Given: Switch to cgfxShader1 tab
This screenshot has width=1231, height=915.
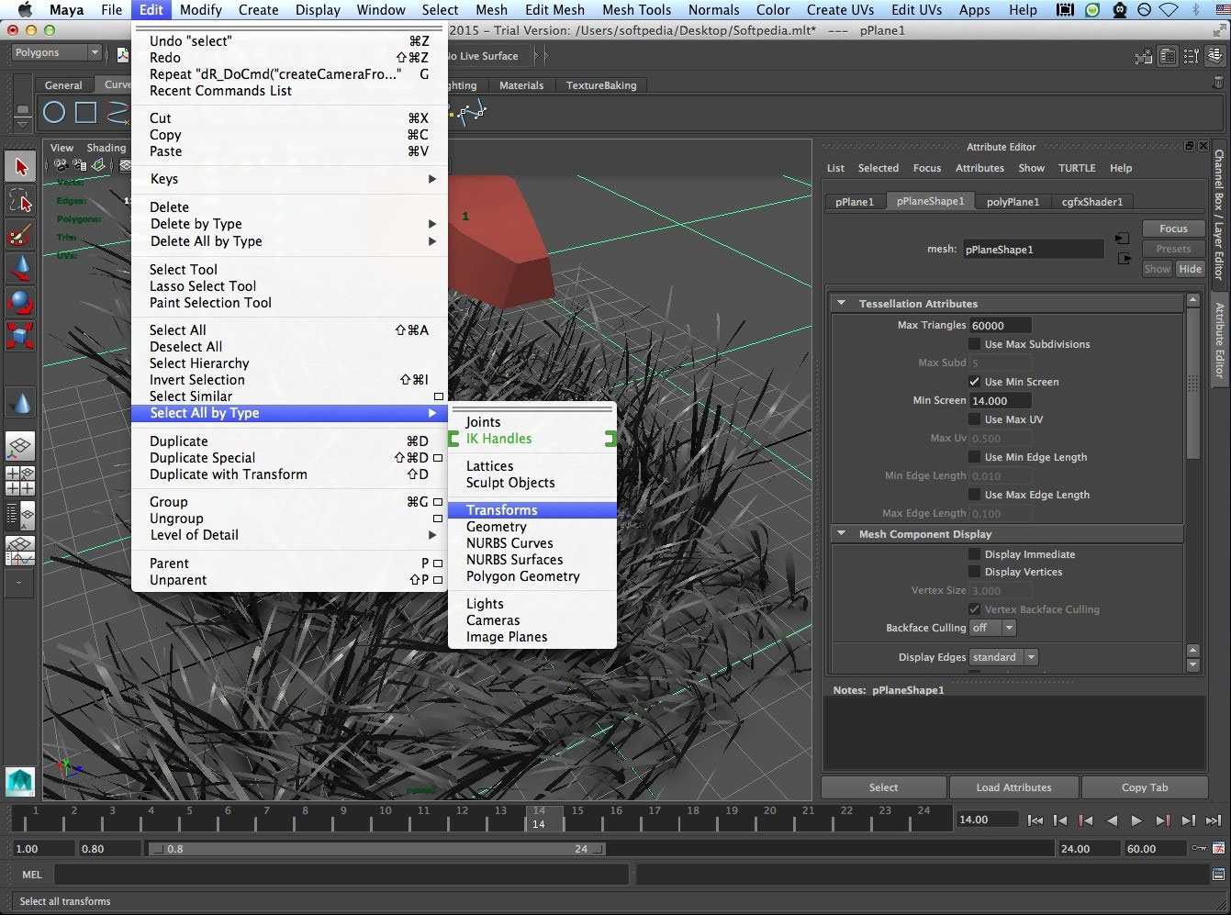Looking at the screenshot, I should point(1091,202).
